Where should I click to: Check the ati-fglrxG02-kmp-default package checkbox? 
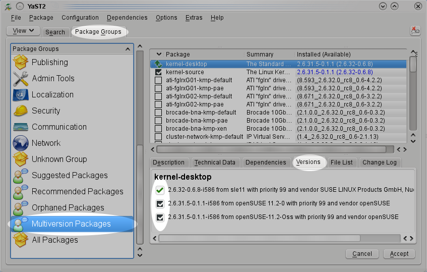158,96
